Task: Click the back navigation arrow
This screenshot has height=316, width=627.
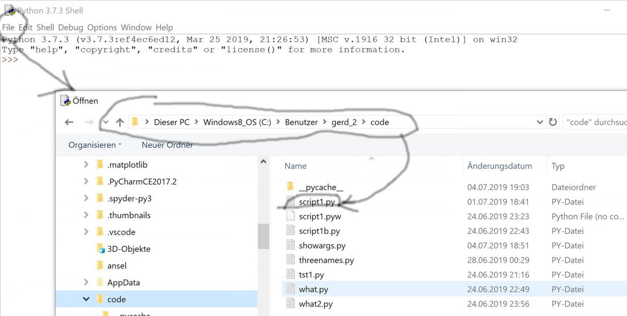Action: [x=69, y=122]
